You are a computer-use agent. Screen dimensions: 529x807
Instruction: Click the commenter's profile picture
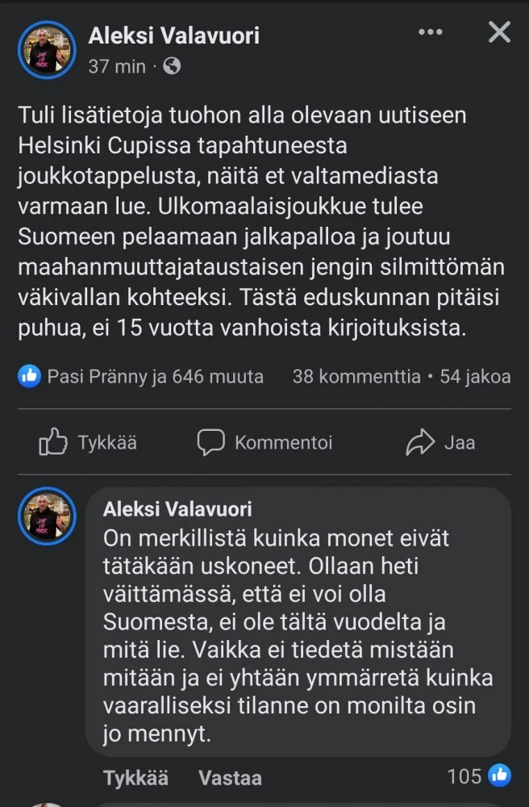tap(47, 517)
